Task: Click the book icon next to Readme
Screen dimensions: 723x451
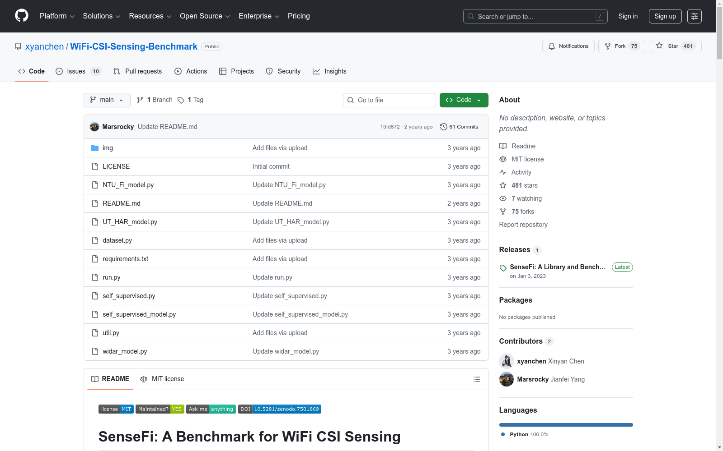Action: click(503, 146)
